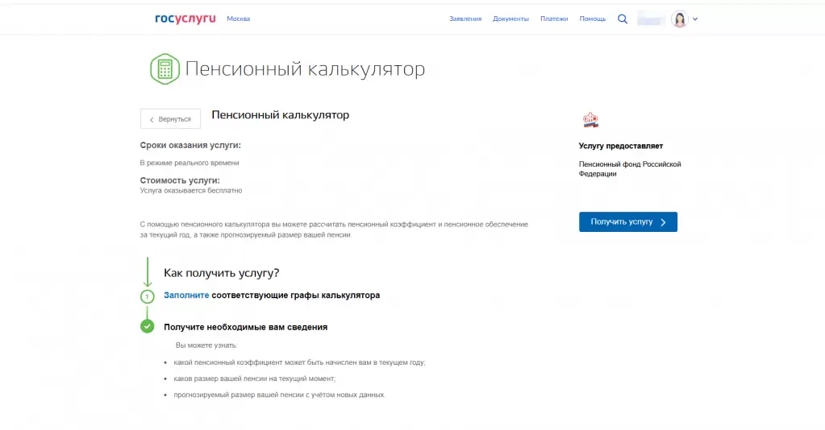Click the Госуслуги logo
The width and height of the screenshot is (825, 430).
pos(185,19)
